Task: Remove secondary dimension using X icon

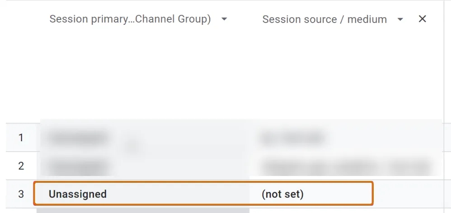Action: (x=422, y=19)
